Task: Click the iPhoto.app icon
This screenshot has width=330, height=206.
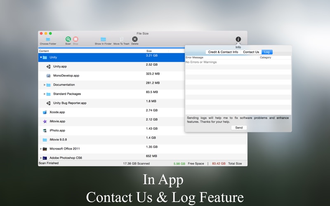Action: (x=45, y=131)
